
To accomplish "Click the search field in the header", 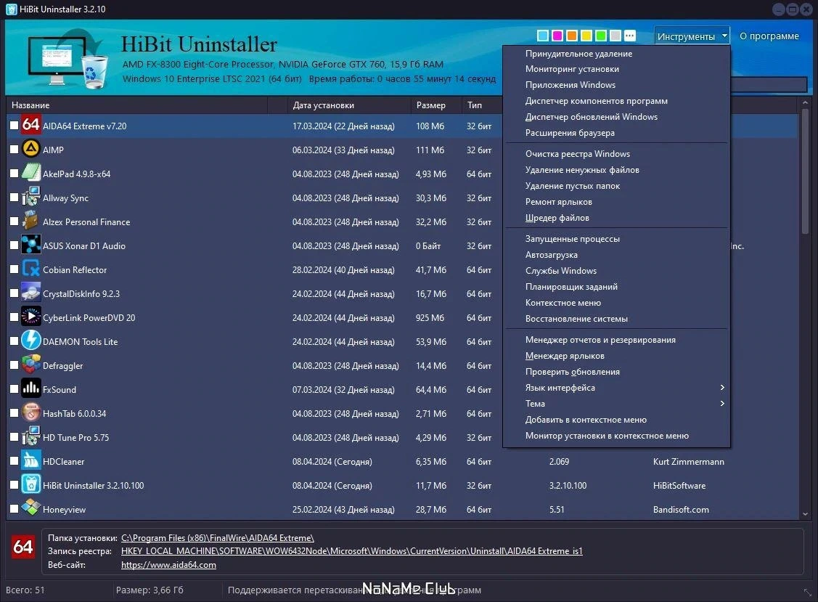I will click(769, 84).
